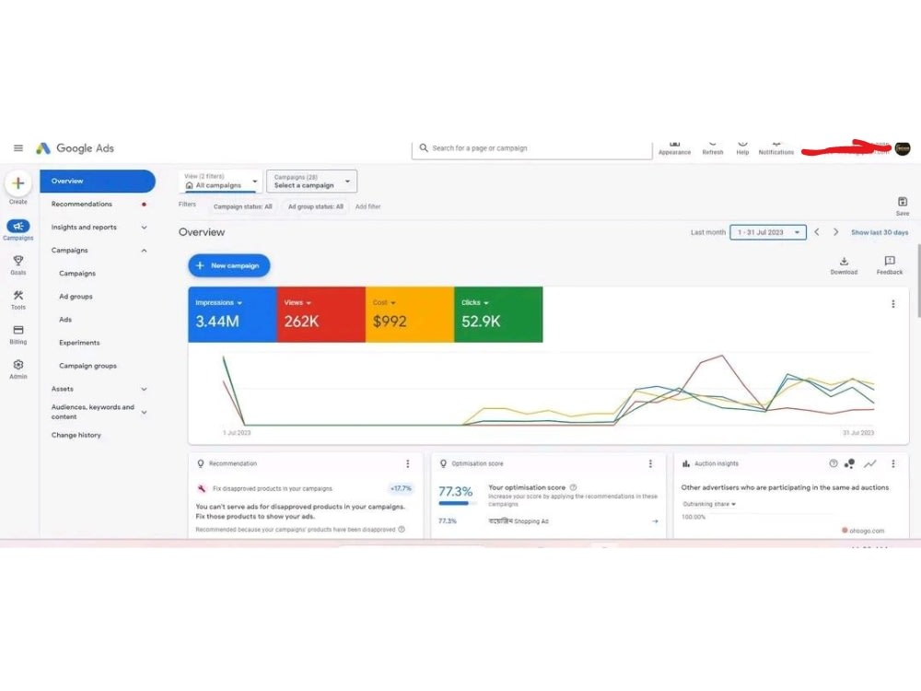Open the Admin gear icon
This screenshot has width=921, height=691.
point(18,364)
